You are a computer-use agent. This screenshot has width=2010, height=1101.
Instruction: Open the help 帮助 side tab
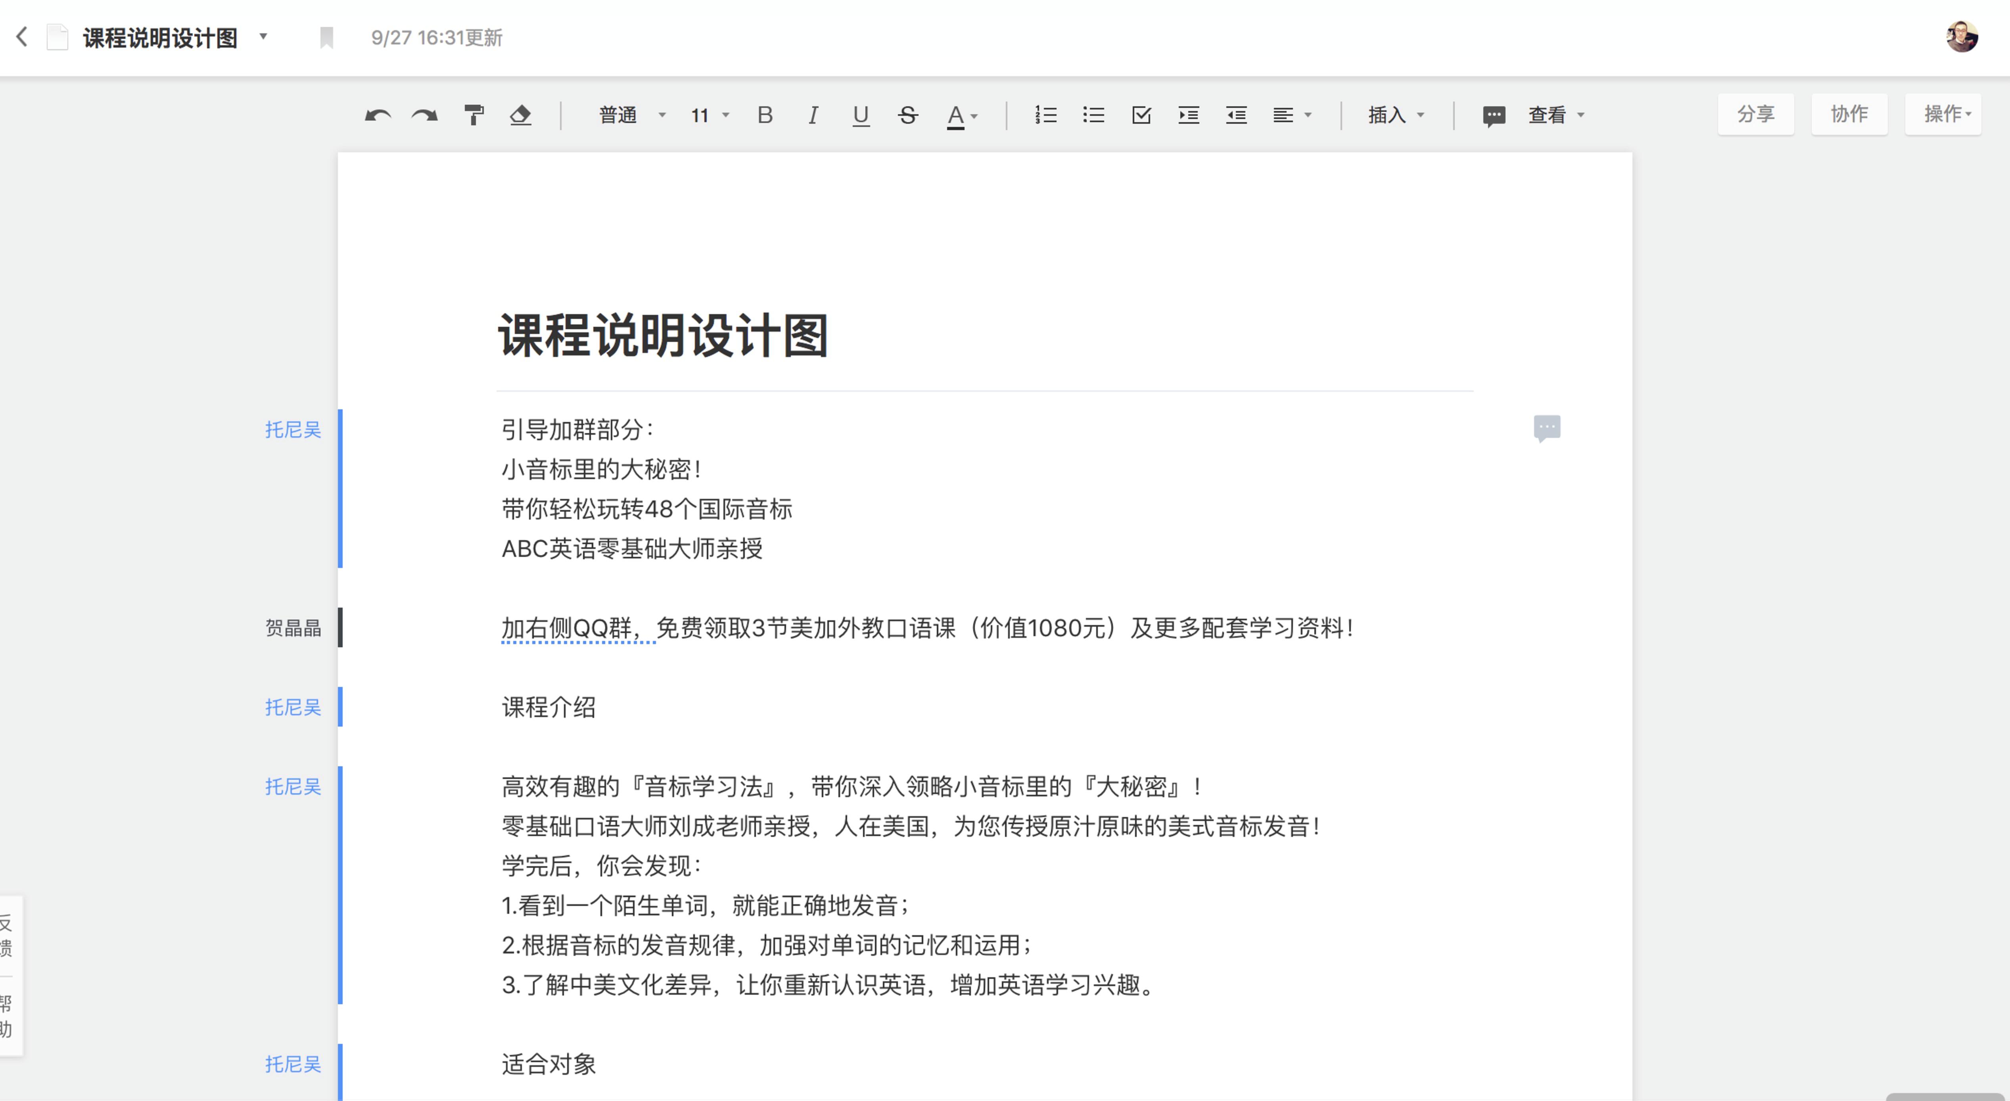tap(6, 1016)
